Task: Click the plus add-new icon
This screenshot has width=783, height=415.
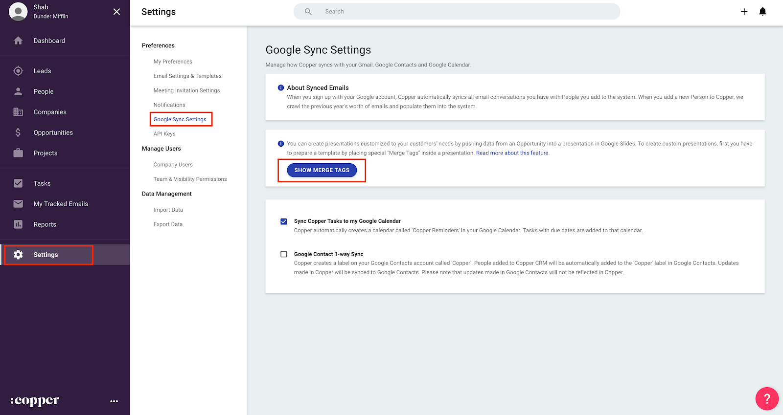Action: 744,12
